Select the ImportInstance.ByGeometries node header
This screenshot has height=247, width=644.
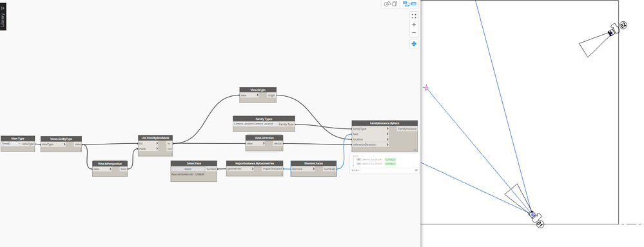point(255,163)
